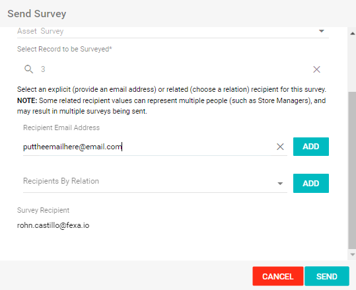Click the magnifier search icon
This screenshot has width=356, height=290.
pos(29,69)
